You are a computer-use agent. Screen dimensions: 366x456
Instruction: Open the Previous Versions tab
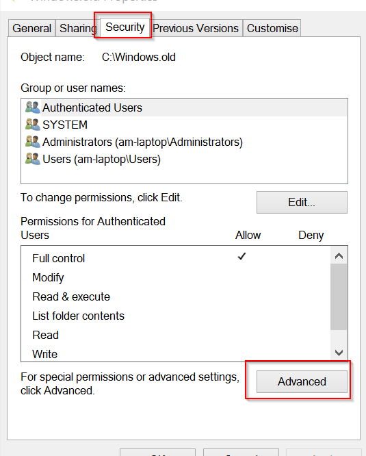click(x=196, y=29)
